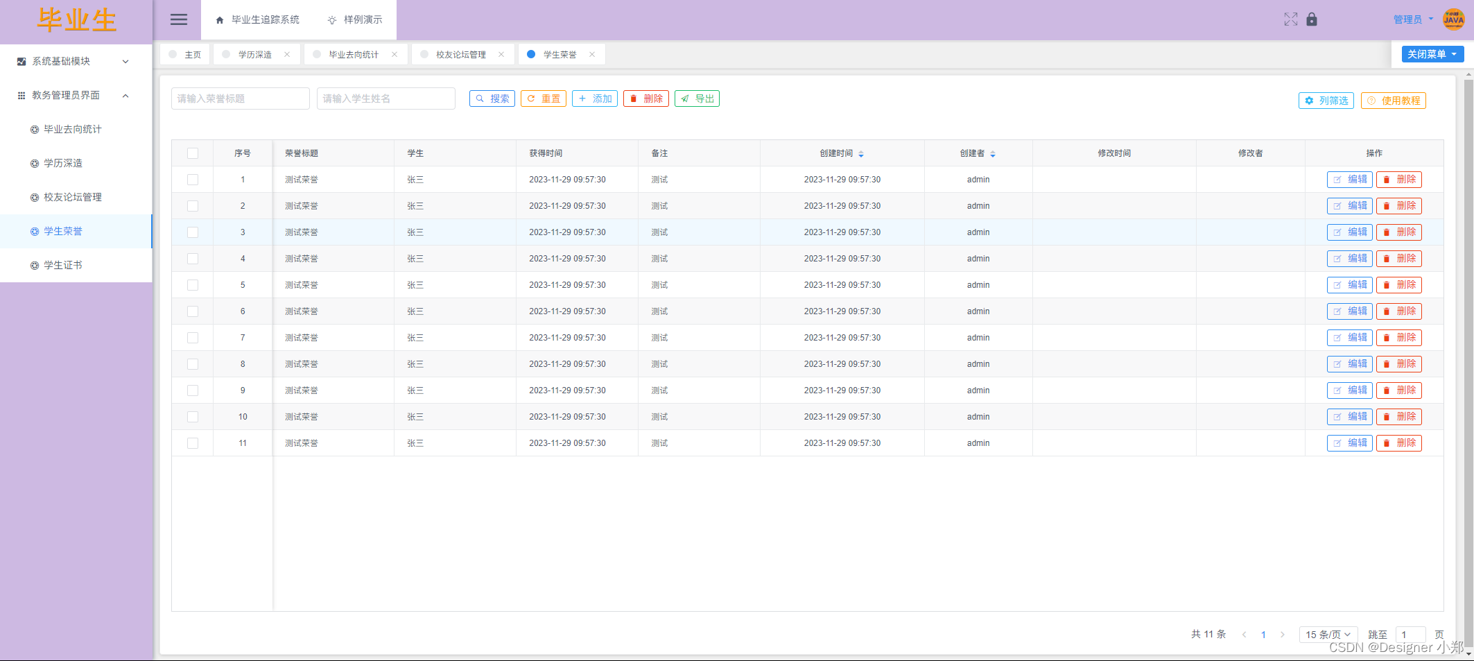
Task: Click the 添加 button
Action: (x=595, y=98)
